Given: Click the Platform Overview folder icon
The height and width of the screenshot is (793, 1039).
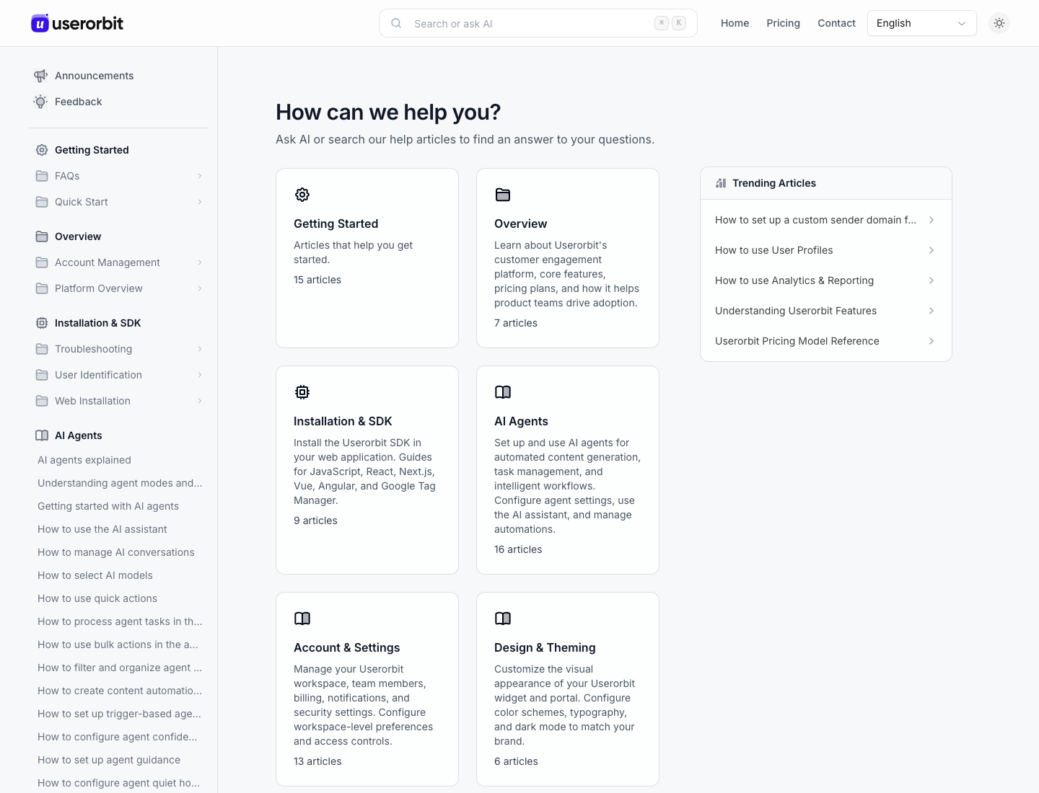Looking at the screenshot, I should pos(42,288).
